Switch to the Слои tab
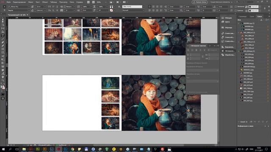Screen dimensions: 271x152 252,16
